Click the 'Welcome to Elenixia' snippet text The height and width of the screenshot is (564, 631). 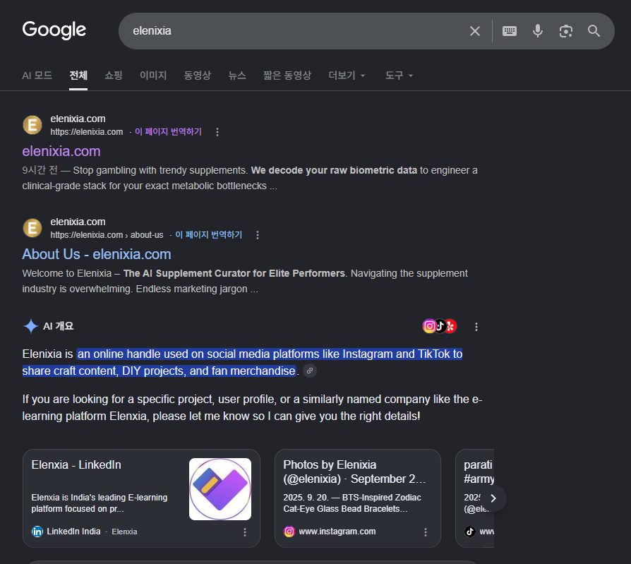tap(245, 281)
